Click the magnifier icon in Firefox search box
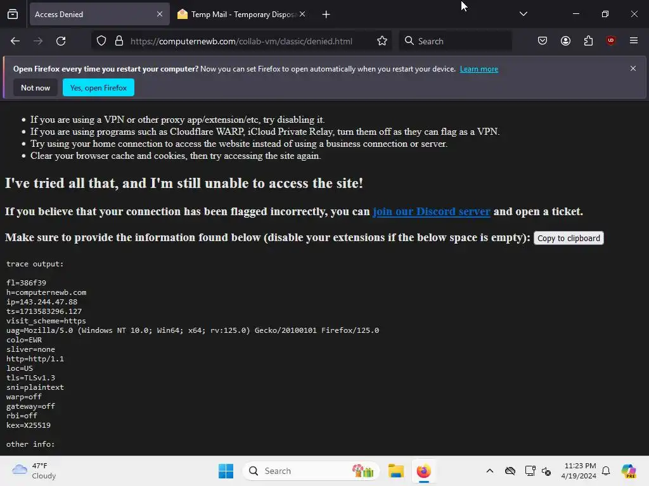Screen dimensions: 649x486 point(409,40)
